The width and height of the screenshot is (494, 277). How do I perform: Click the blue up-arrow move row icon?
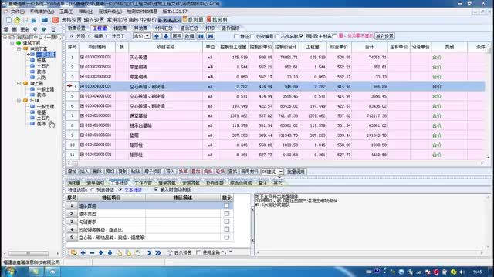pyautogui.click(x=157, y=36)
